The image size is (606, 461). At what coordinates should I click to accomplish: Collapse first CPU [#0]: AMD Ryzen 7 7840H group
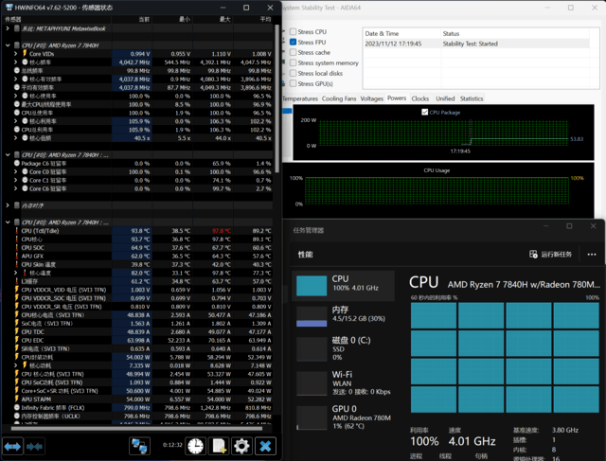(8, 45)
